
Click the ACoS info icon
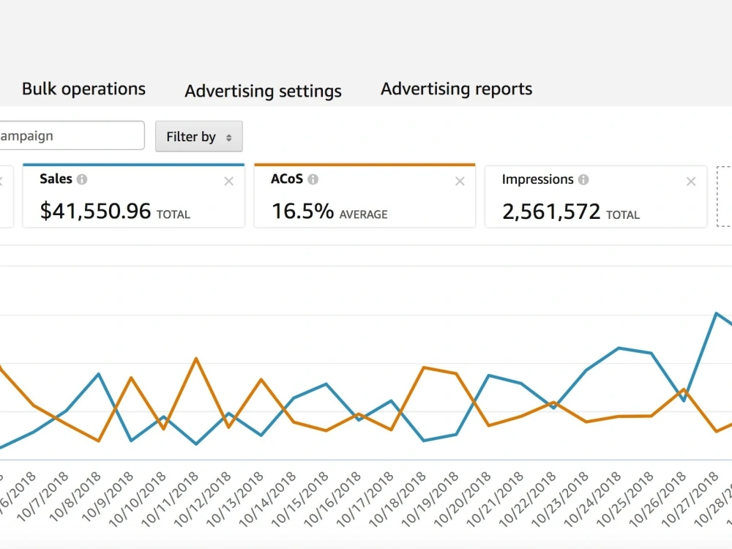(313, 179)
